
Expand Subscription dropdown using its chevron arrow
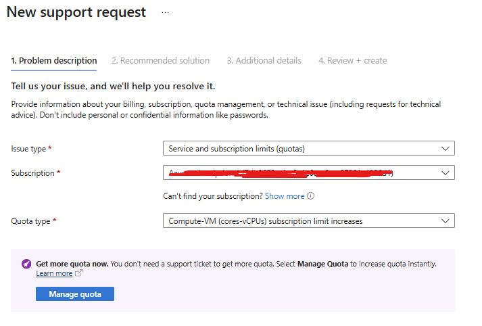445,173
